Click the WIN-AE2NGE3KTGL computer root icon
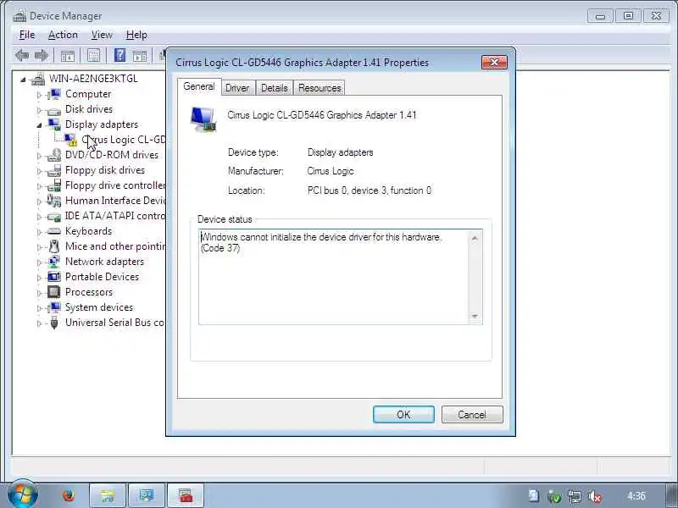Image resolution: width=678 pixels, height=508 pixels. point(38,79)
